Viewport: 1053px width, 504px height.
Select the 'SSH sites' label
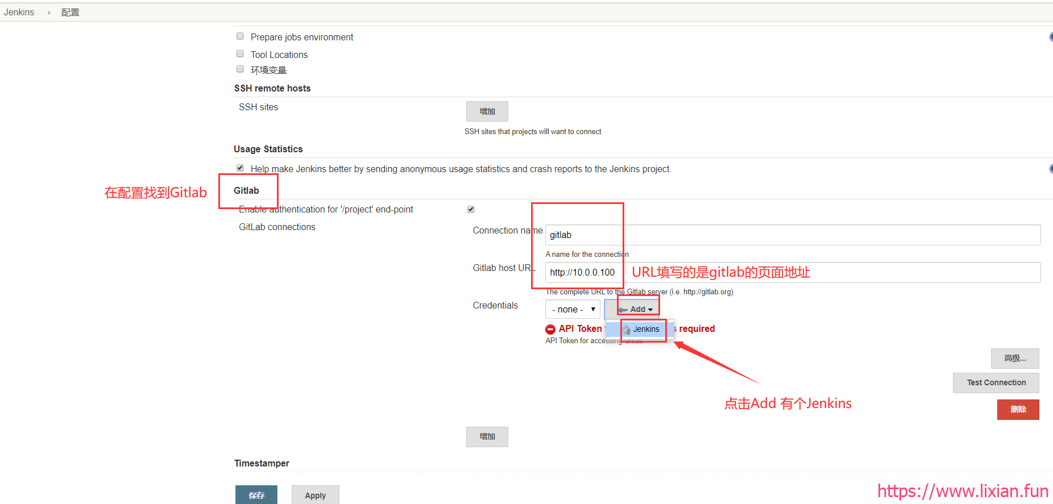point(259,107)
